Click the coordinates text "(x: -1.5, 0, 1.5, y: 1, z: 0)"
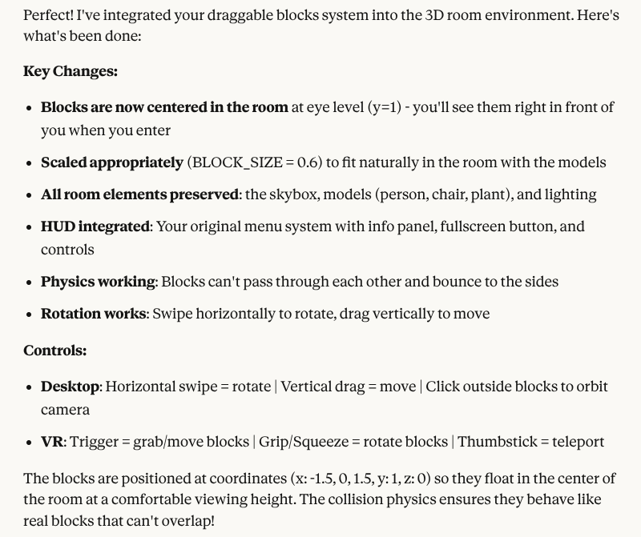641x537 pixels. click(360, 479)
